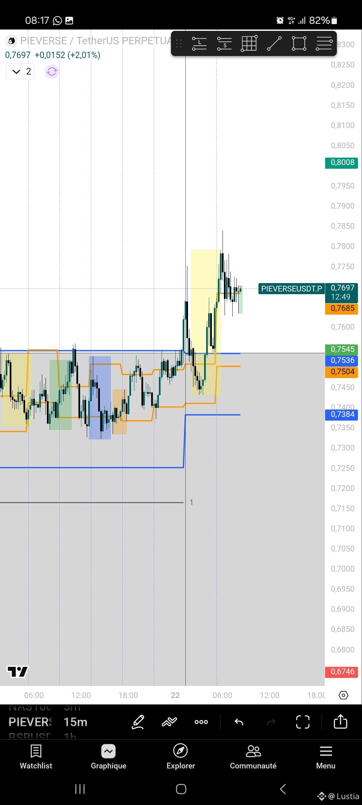The image size is (362, 805).
Task: Select the grid-style Gann box drawing tool
Action: pos(249,43)
